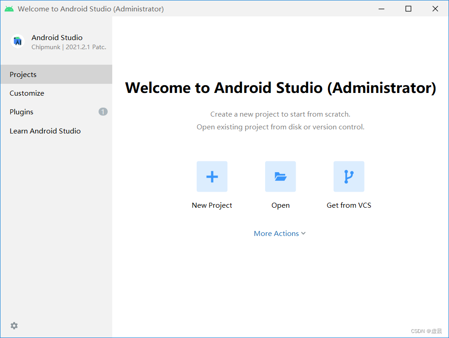The height and width of the screenshot is (338, 449).
Task: Open the settings gear at bottom left
Action: tap(14, 326)
